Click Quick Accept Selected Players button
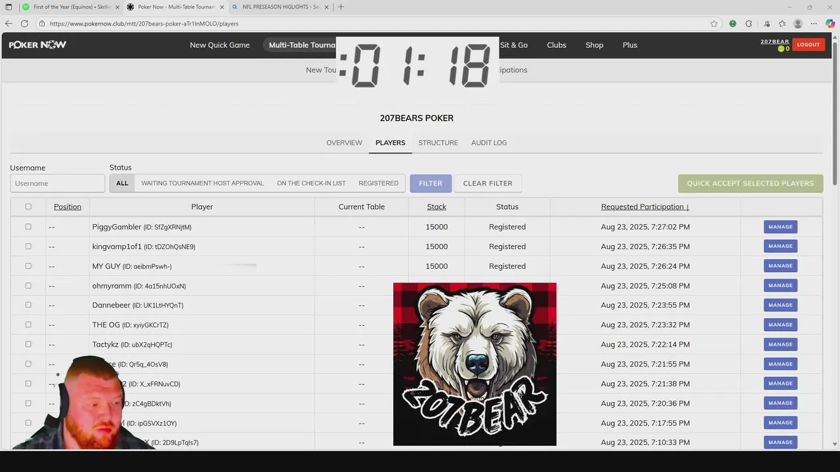 [x=750, y=184]
